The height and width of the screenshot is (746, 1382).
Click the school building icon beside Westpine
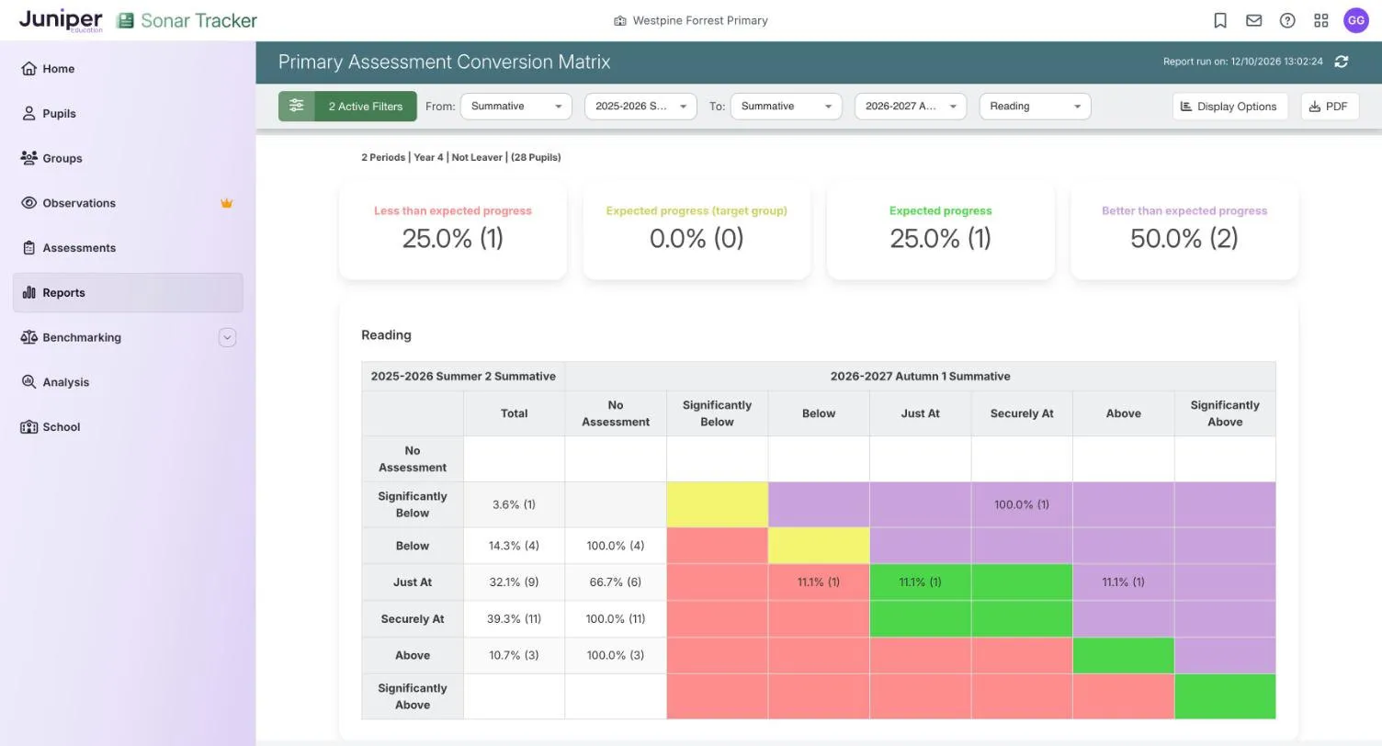coord(620,20)
